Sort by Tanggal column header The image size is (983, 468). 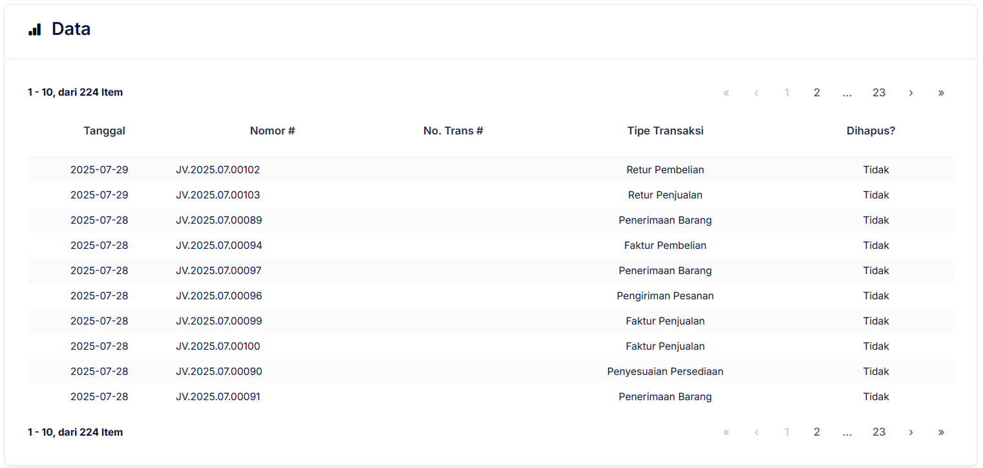(104, 131)
